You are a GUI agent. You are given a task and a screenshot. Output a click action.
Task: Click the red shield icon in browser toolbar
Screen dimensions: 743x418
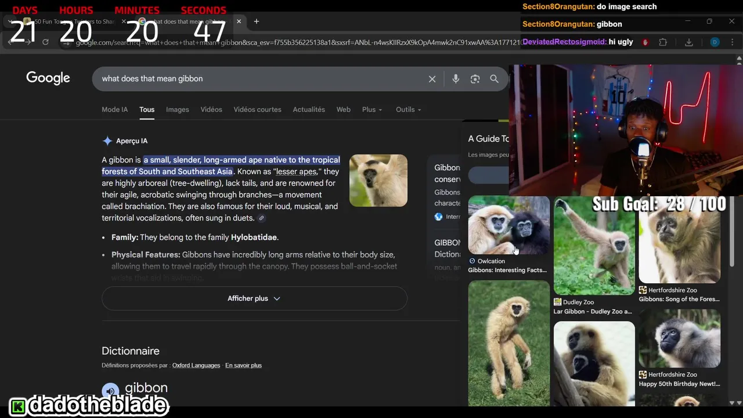(645, 42)
